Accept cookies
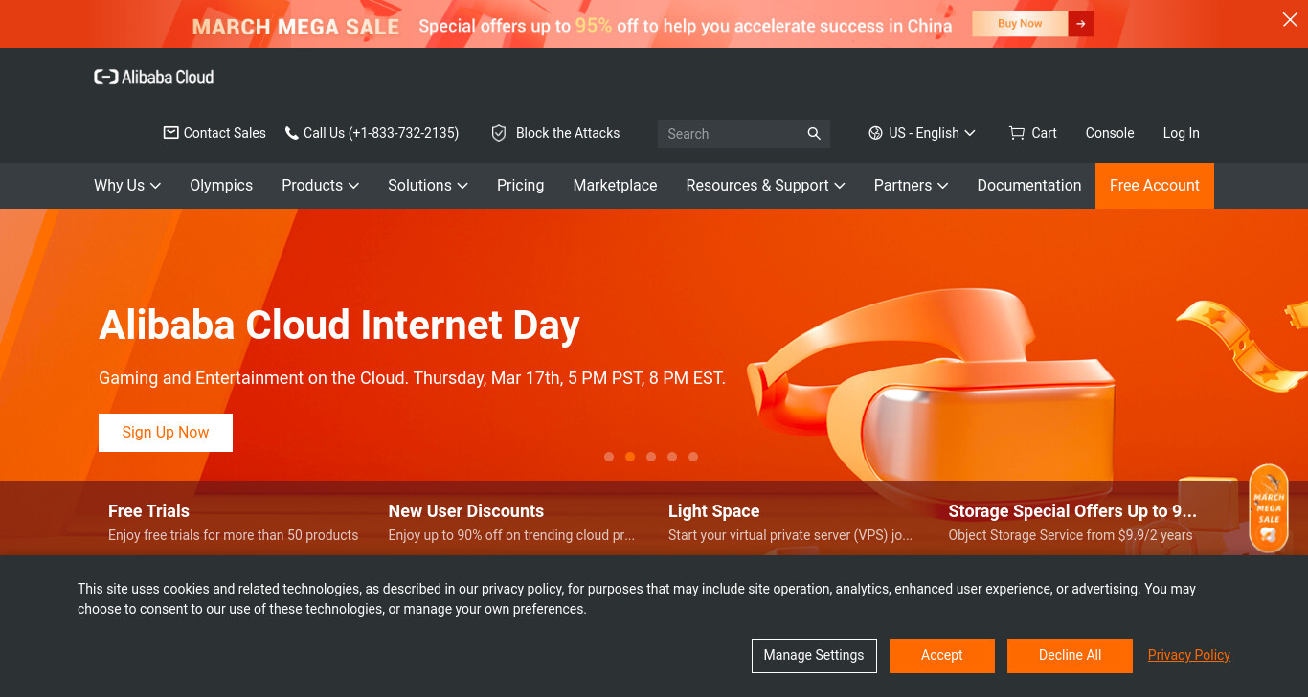The image size is (1308, 697). point(942,656)
